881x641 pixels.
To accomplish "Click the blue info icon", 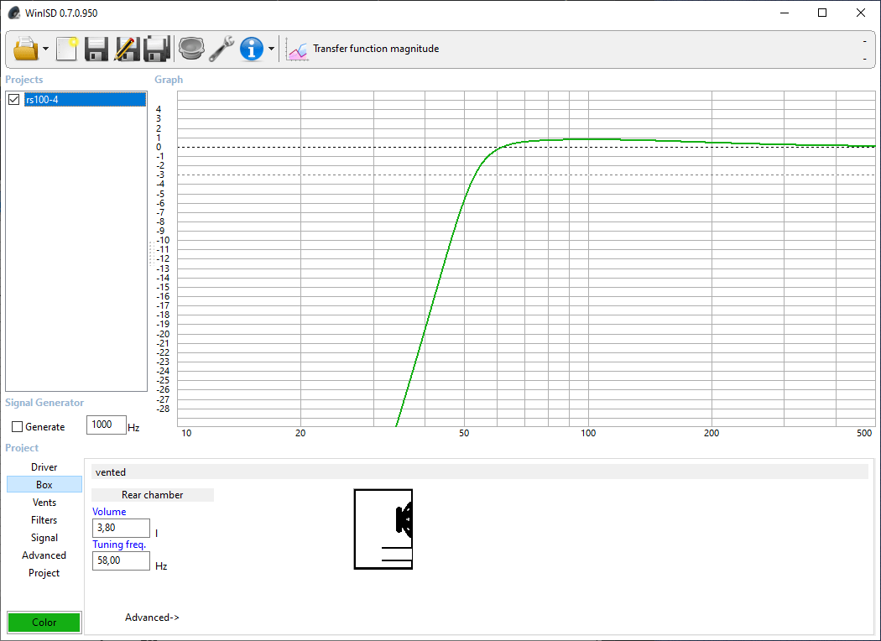I will (252, 49).
